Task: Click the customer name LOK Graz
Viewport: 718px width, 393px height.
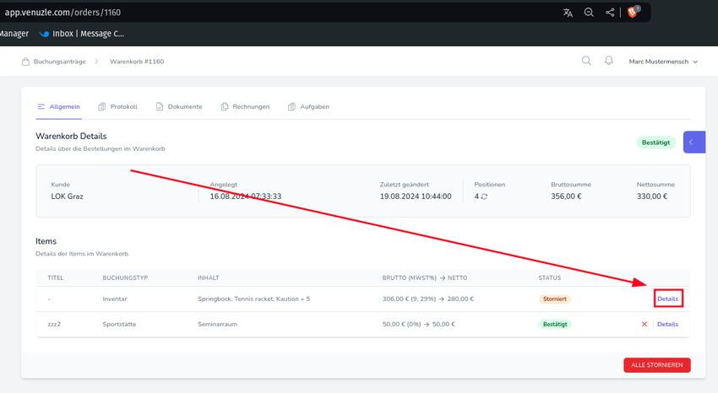Action: [67, 196]
